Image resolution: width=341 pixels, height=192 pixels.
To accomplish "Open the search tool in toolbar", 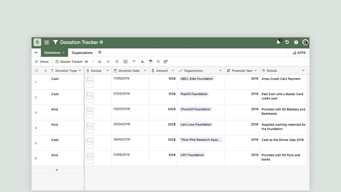I will pyautogui.click(x=158, y=62).
